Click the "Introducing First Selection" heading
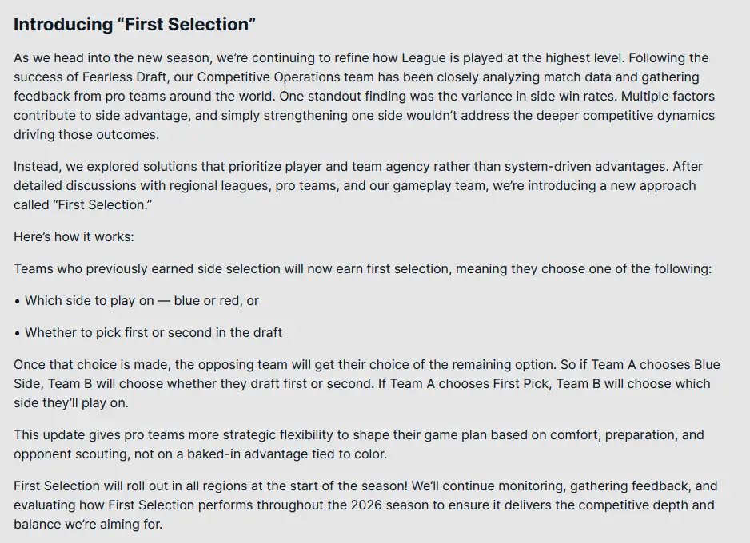The height and width of the screenshot is (543, 750). click(x=134, y=25)
